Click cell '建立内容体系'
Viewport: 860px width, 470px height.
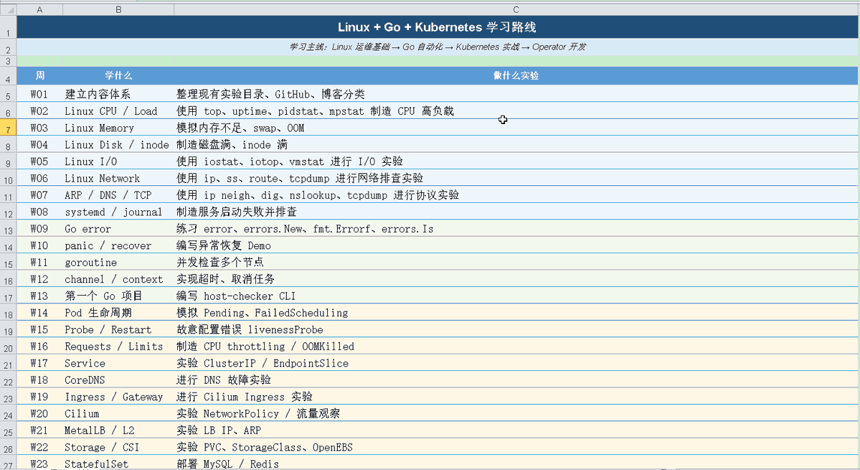[118, 94]
